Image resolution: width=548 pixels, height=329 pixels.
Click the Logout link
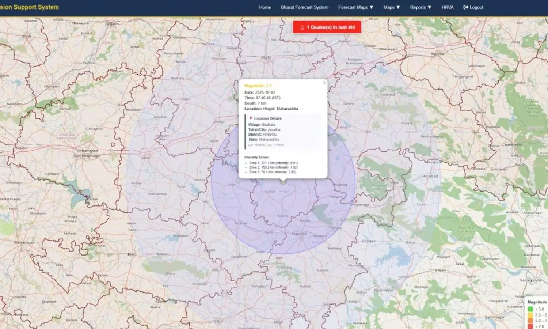pos(473,7)
